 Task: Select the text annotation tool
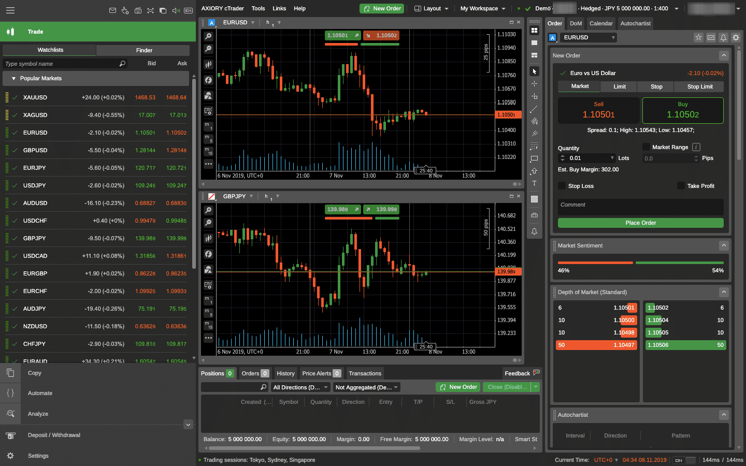534,184
